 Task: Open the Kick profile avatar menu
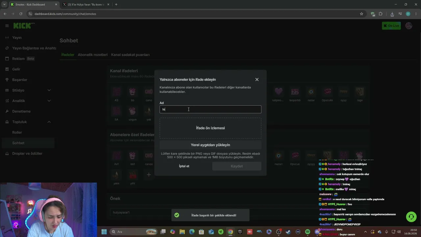tap(409, 26)
